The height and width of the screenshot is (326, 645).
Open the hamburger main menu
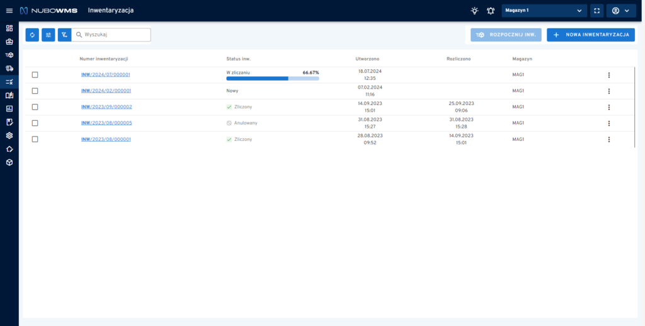(9, 11)
